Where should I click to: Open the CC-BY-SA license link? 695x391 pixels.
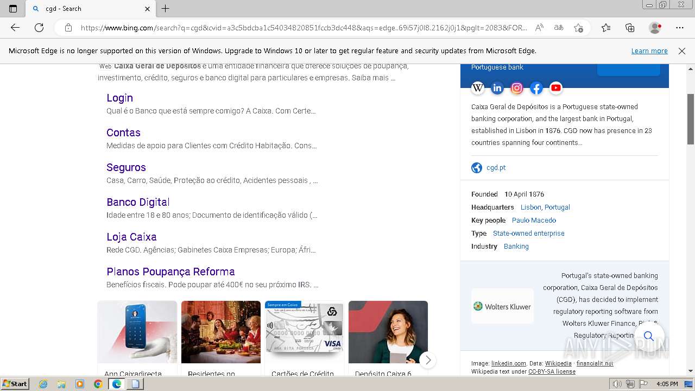pyautogui.click(x=552, y=372)
